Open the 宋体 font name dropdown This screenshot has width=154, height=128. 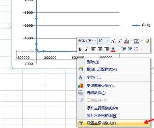click(95, 41)
